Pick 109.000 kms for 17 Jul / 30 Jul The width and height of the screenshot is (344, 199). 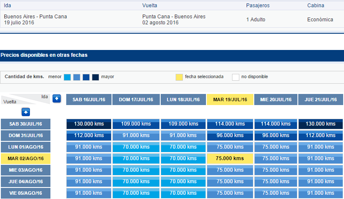click(136, 124)
